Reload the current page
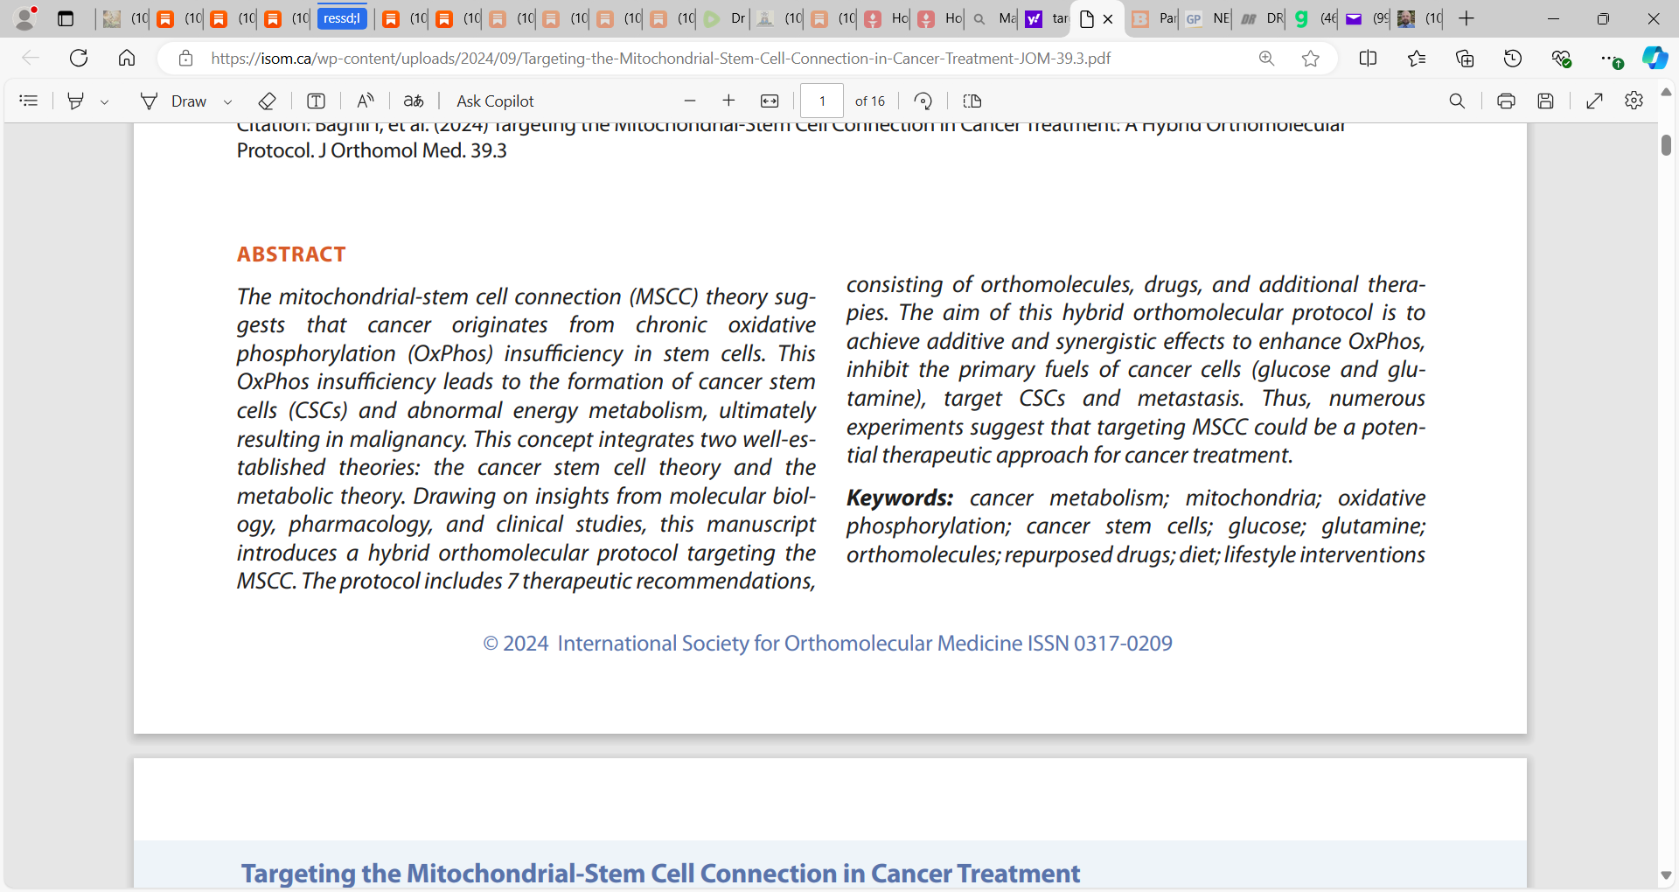 coord(79,58)
